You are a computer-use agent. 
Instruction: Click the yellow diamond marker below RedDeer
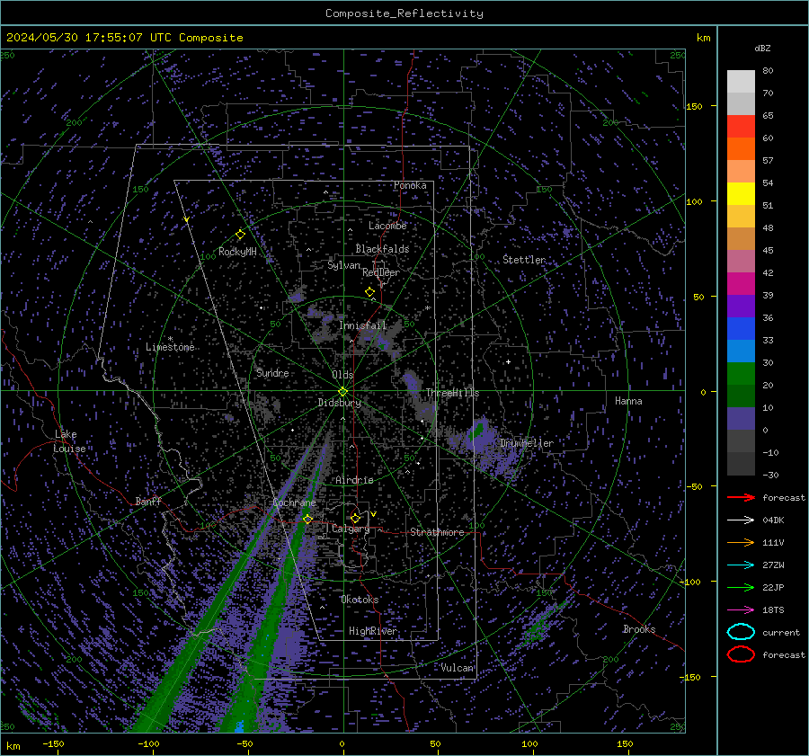[370, 292]
